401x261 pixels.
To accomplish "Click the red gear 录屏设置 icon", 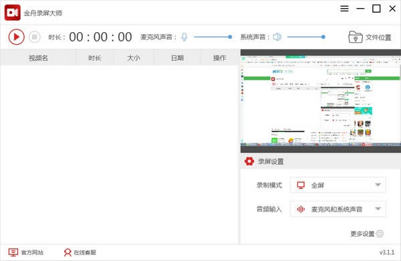I will [x=249, y=161].
